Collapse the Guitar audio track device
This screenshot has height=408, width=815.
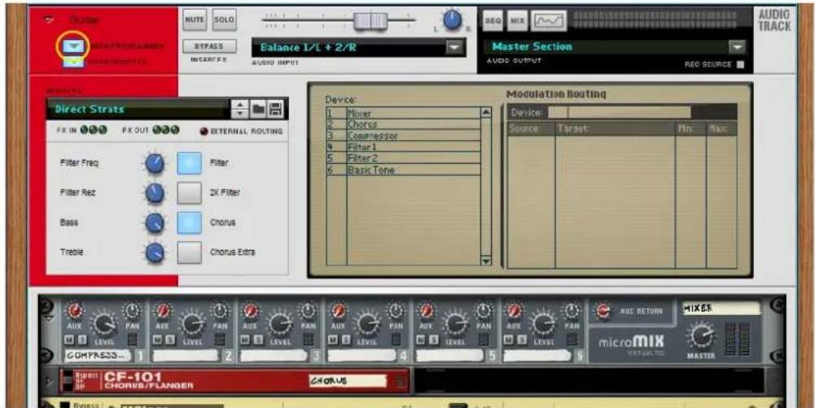[50, 20]
